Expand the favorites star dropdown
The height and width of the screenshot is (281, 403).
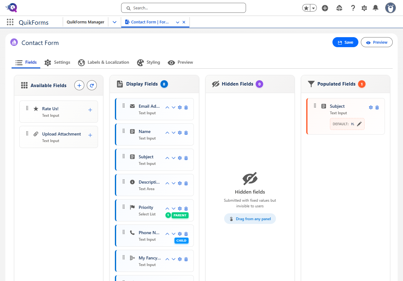point(313,8)
